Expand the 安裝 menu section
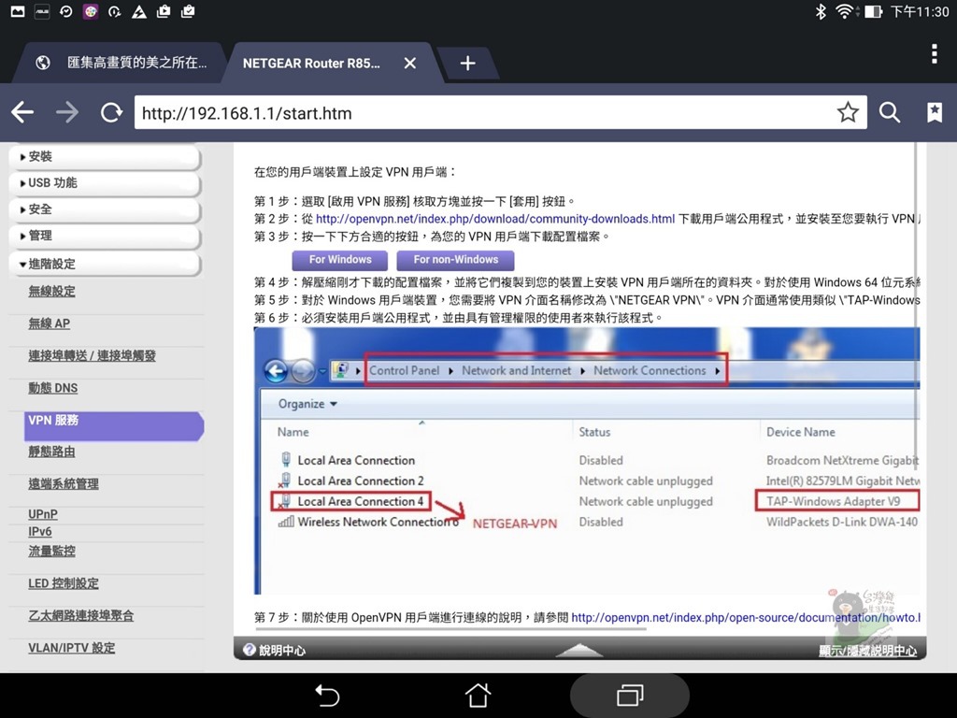Screen dimensions: 957x718 point(105,157)
